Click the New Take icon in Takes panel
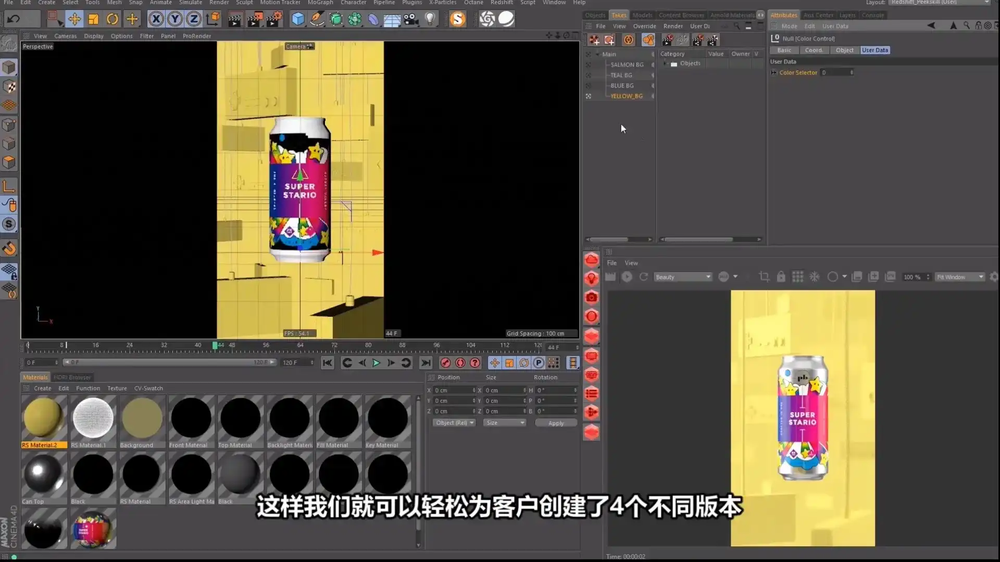 (595, 40)
